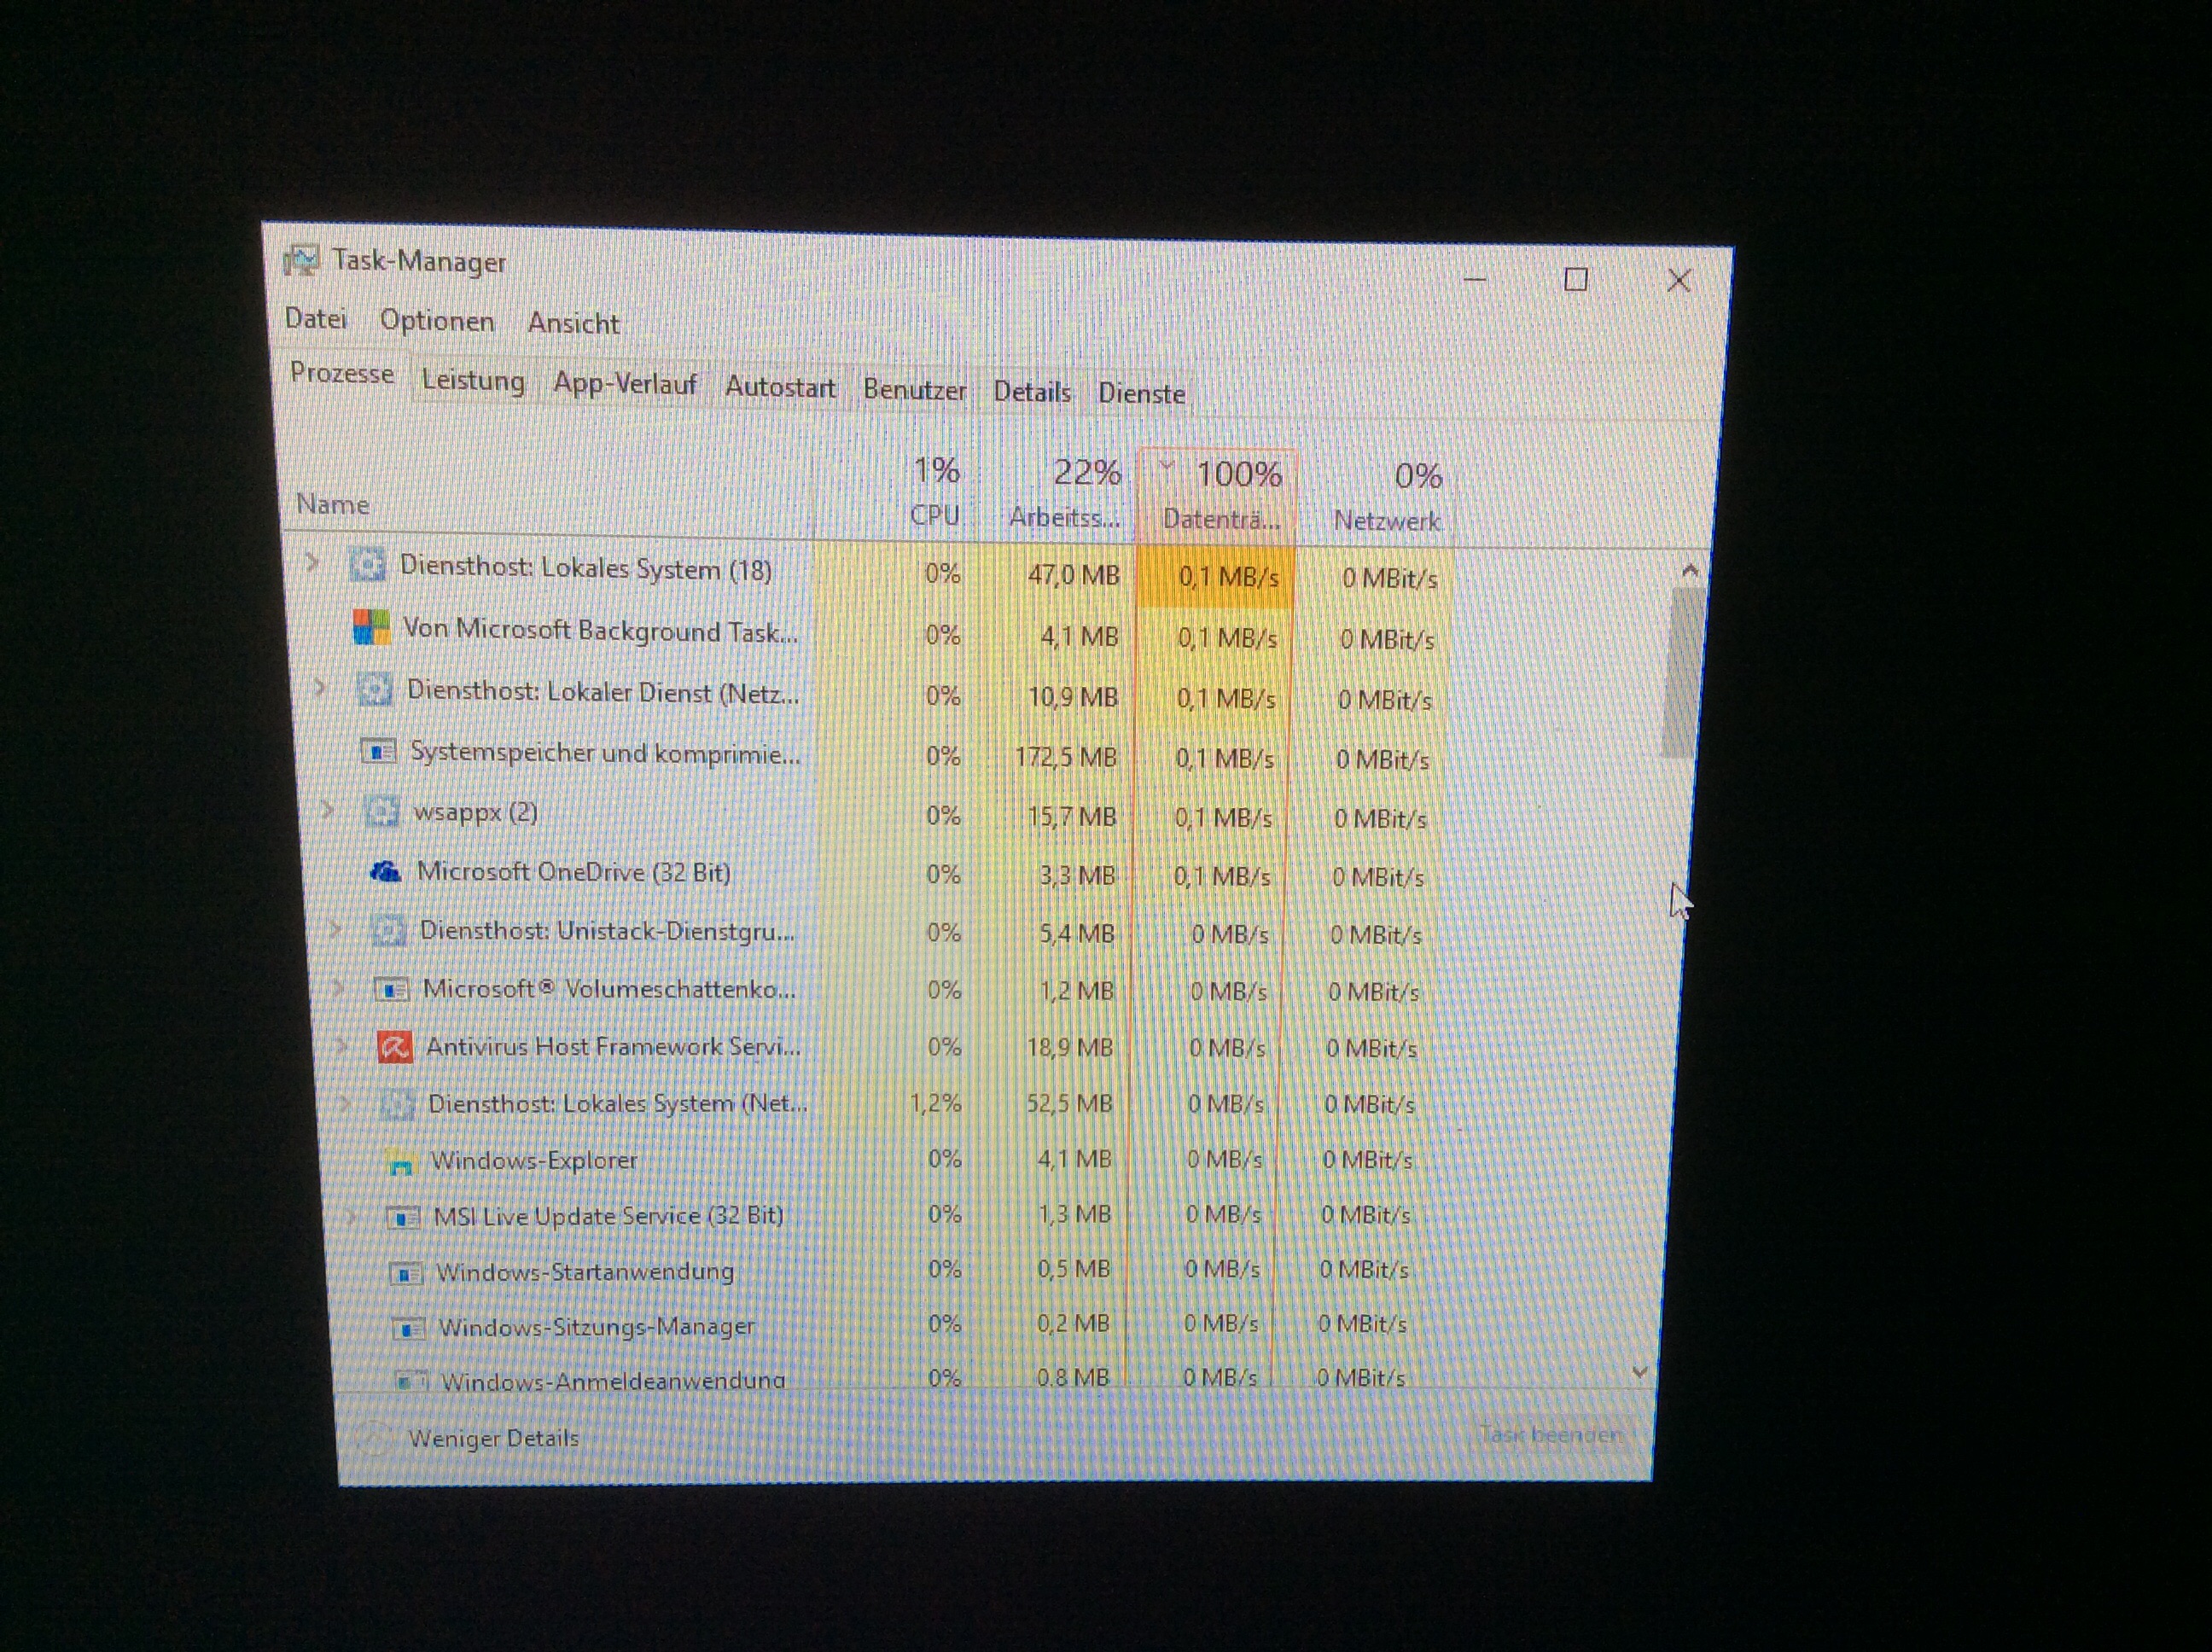Click the Task beenden button
The height and width of the screenshot is (1652, 2212).
point(1552,1435)
